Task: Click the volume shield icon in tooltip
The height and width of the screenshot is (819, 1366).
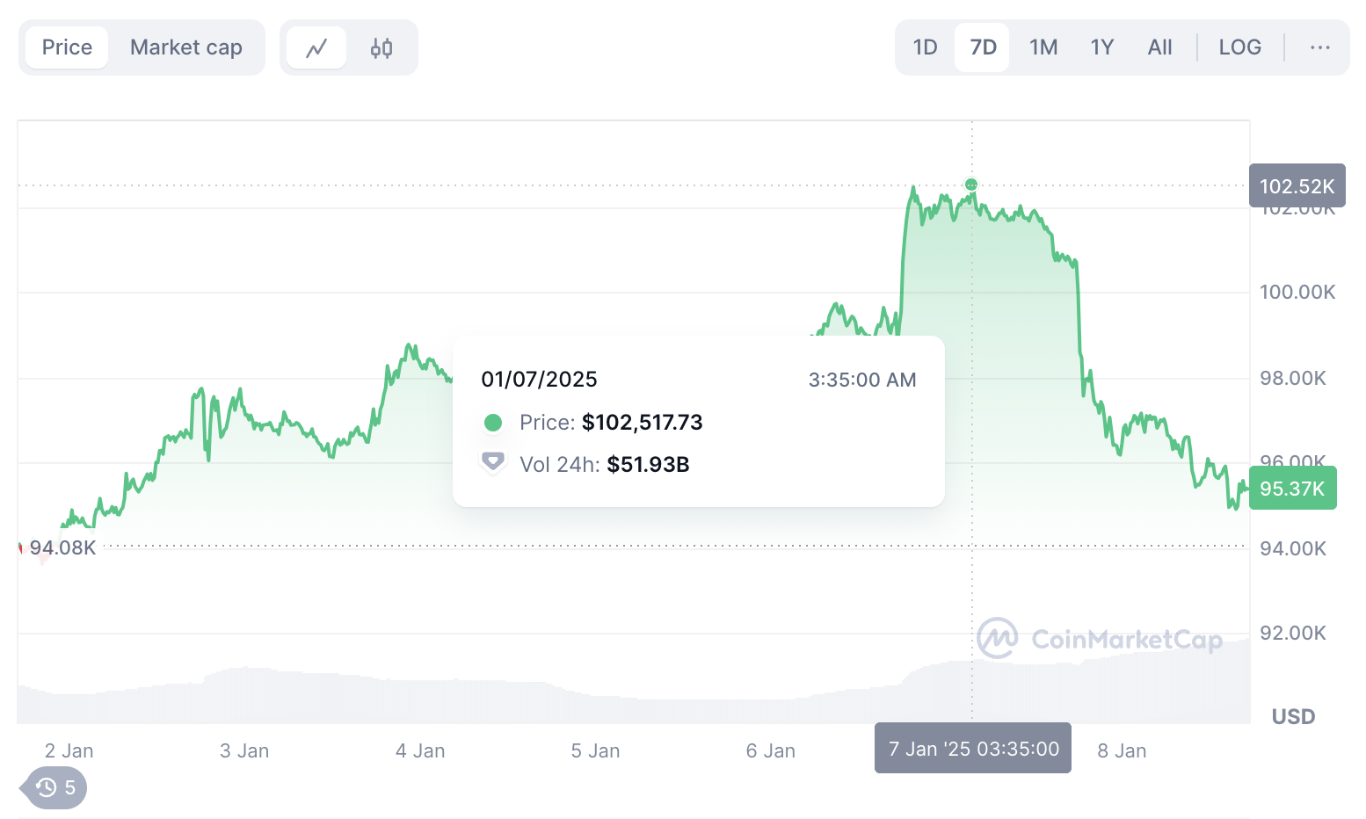Action: pos(493,462)
